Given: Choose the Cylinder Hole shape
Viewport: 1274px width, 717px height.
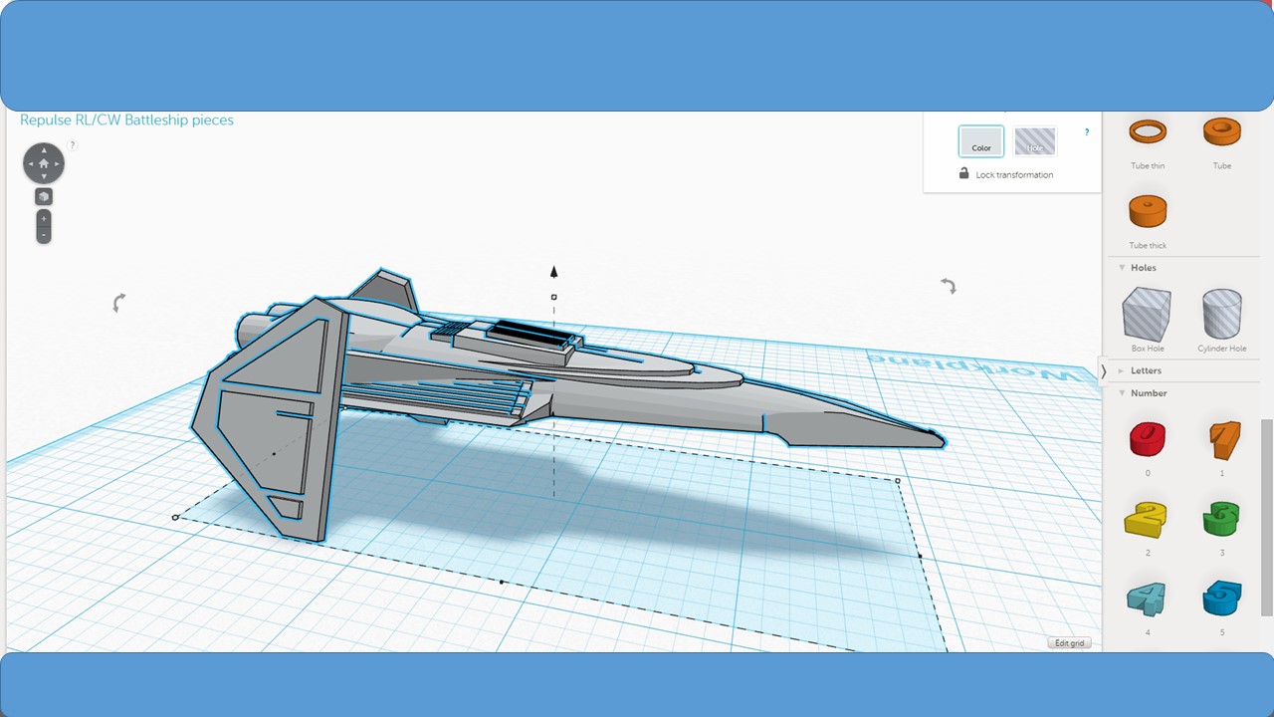Looking at the screenshot, I should 1222,314.
